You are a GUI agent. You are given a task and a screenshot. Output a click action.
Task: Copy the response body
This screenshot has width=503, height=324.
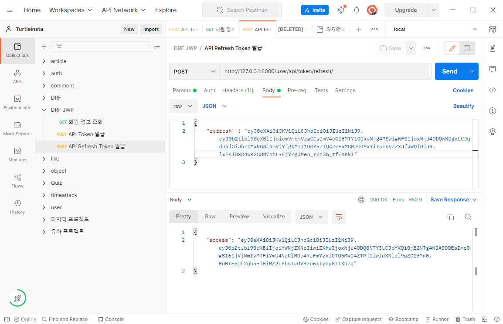451,217
